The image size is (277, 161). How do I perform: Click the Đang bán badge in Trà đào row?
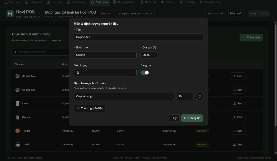click(x=202, y=131)
